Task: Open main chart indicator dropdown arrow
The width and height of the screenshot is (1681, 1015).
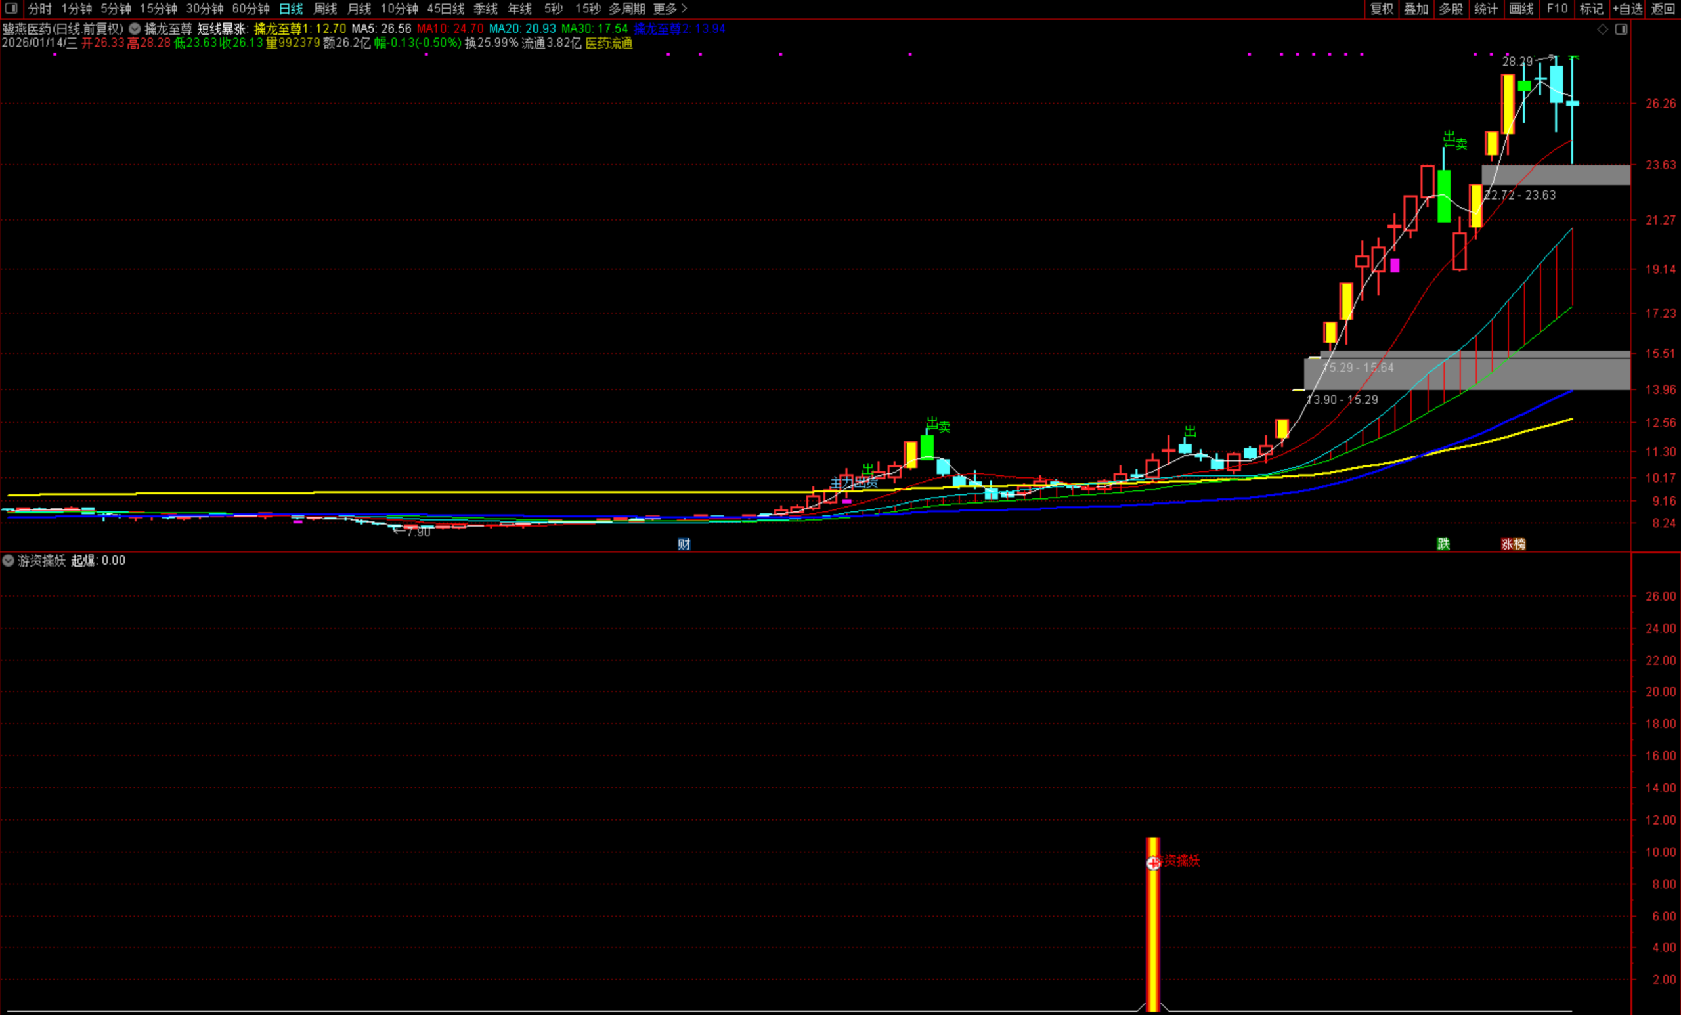Action: point(135,29)
